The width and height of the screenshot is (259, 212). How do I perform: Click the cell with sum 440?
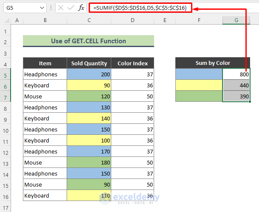point(236,85)
